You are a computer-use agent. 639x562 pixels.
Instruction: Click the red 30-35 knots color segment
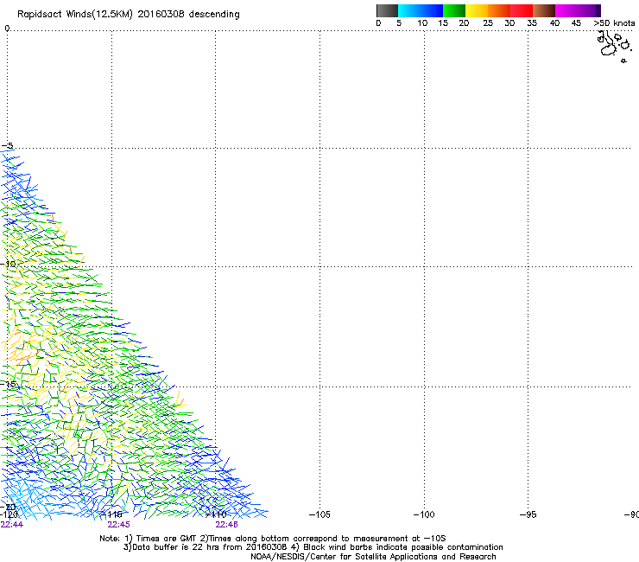pyautogui.click(x=522, y=10)
